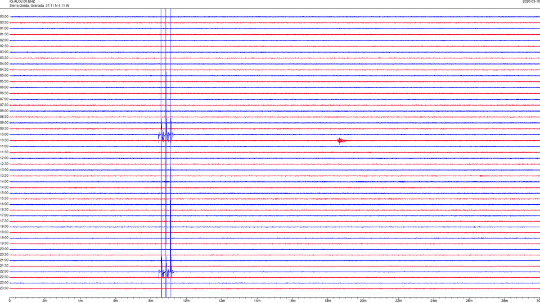
Task: Select the 10:00 trace time label
Action: tap(4, 135)
